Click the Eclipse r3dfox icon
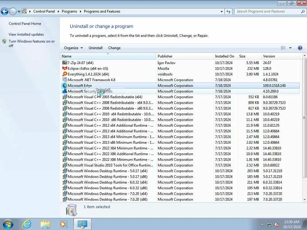 [65, 69]
